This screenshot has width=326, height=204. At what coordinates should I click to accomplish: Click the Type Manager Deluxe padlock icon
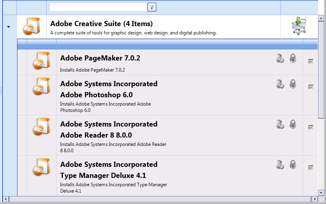click(293, 164)
